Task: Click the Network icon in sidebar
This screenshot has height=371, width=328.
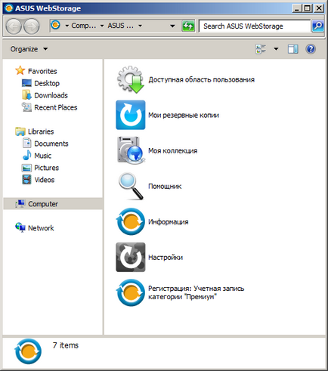Action: point(20,227)
